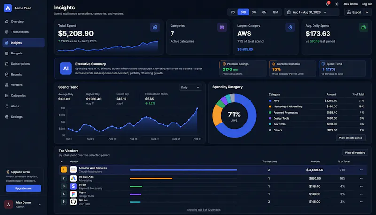The width and height of the screenshot is (376, 215).
Task: Select the 3M time range
Action: [x=254, y=12]
